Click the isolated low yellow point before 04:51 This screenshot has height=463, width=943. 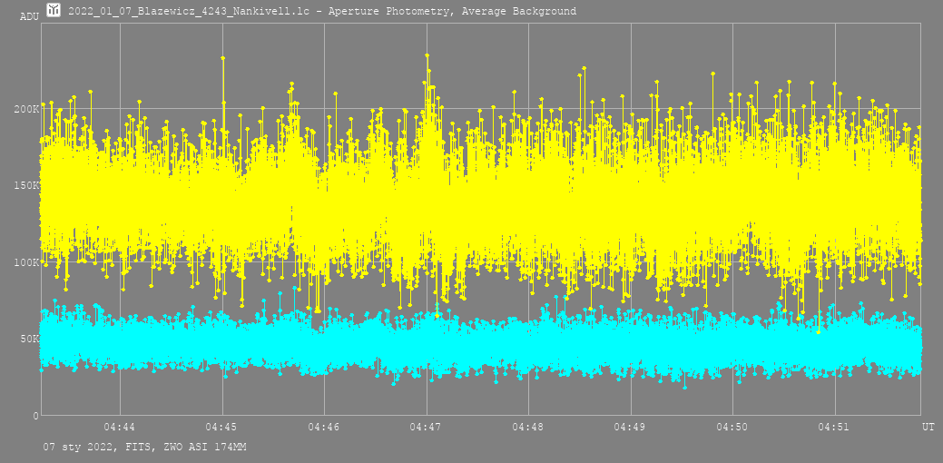(818, 332)
